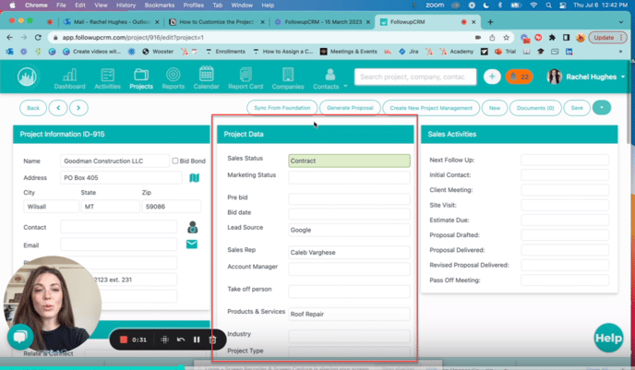The height and width of the screenshot is (370, 635).
Task: Stop the screen recording
Action: [124, 340]
